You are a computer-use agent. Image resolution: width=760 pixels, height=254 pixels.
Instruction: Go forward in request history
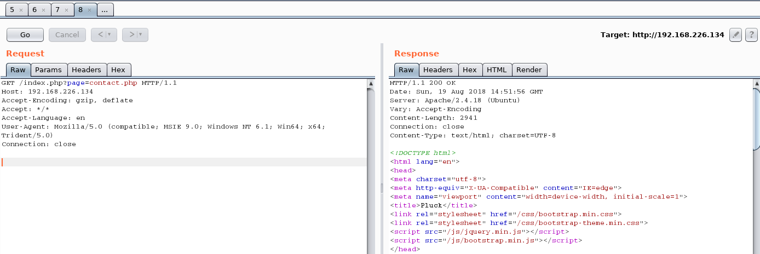coord(131,34)
